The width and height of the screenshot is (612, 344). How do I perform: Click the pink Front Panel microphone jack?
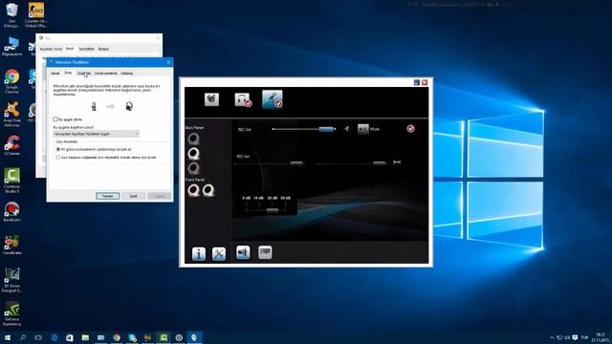(x=193, y=190)
